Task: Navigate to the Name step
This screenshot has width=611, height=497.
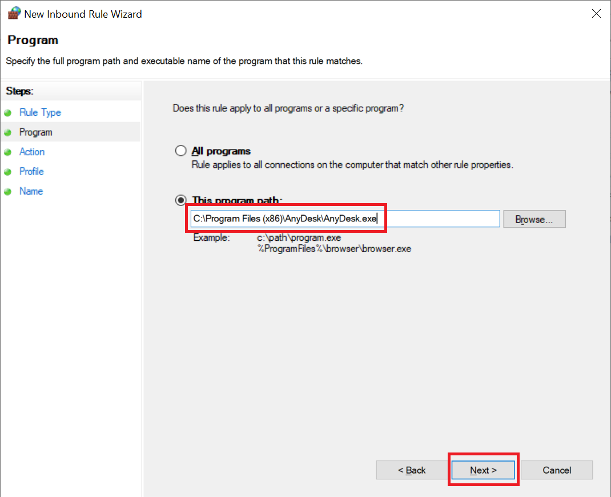Action: [31, 191]
